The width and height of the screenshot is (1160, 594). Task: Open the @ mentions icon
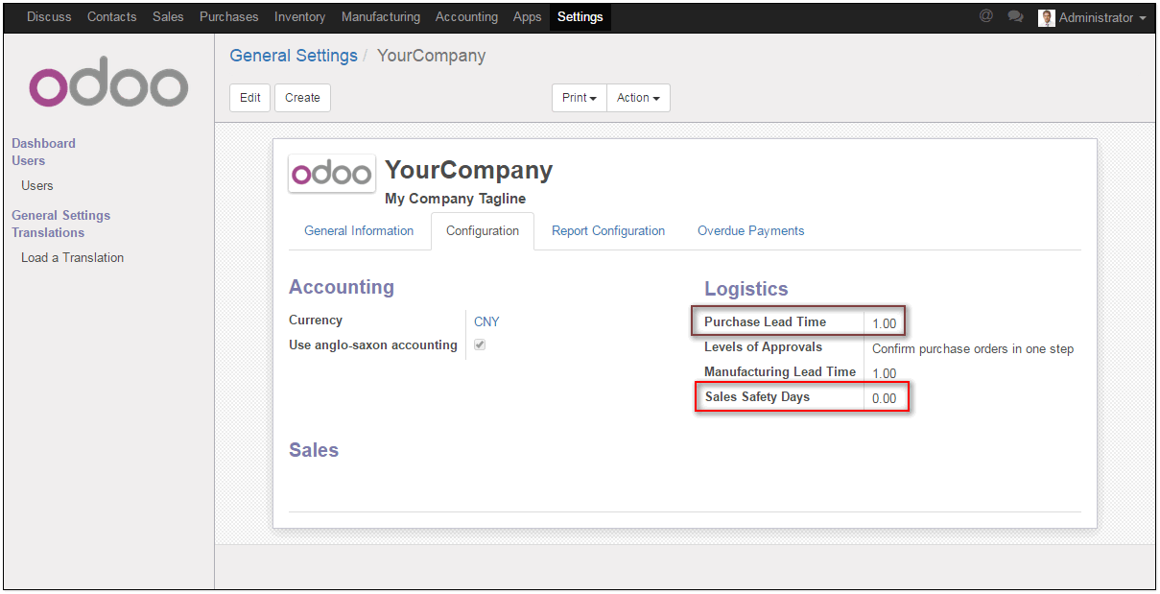pyautogui.click(x=985, y=16)
